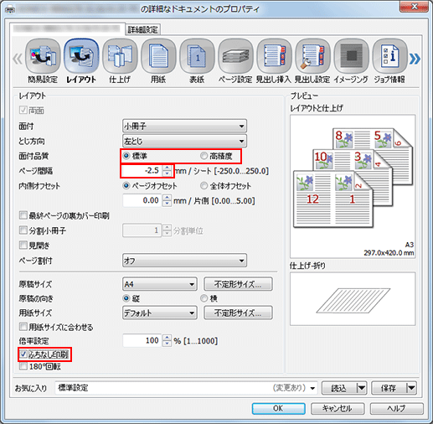Open the とじ方向 dropdown showing 左とじ
Image resolution: width=433 pixels, height=424 pixels.
click(x=184, y=141)
